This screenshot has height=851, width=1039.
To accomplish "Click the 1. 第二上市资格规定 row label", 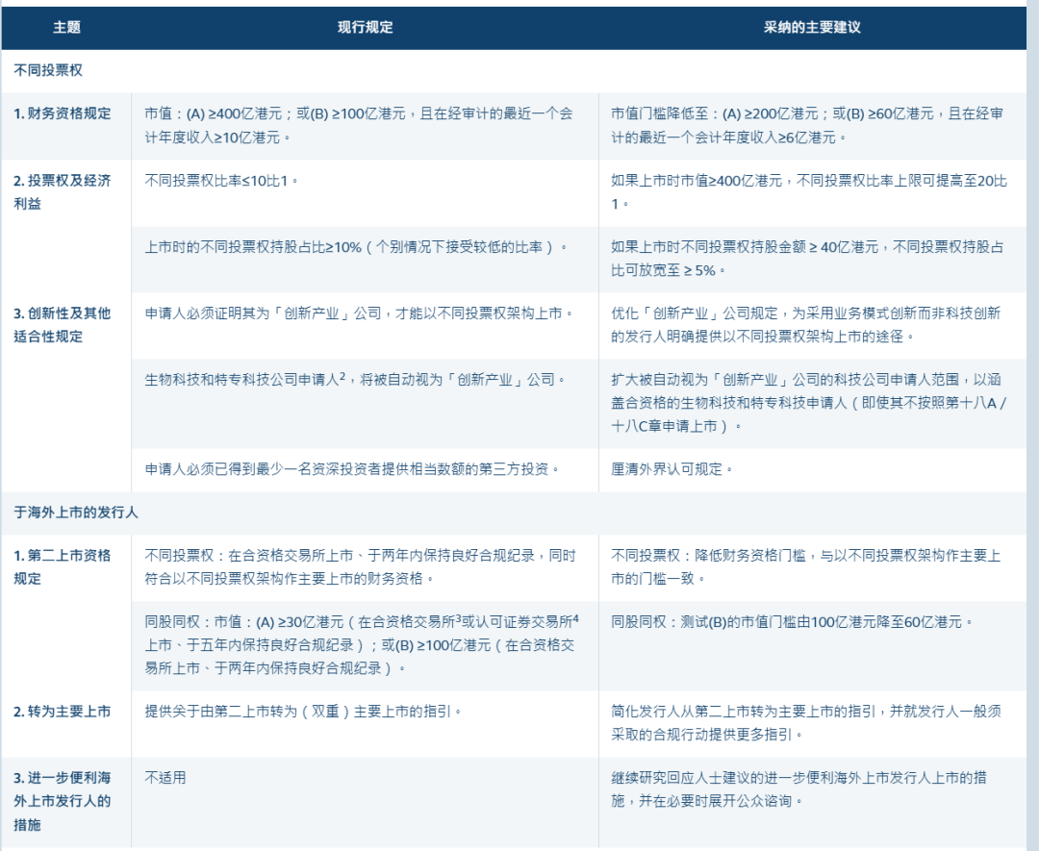I will [x=63, y=567].
